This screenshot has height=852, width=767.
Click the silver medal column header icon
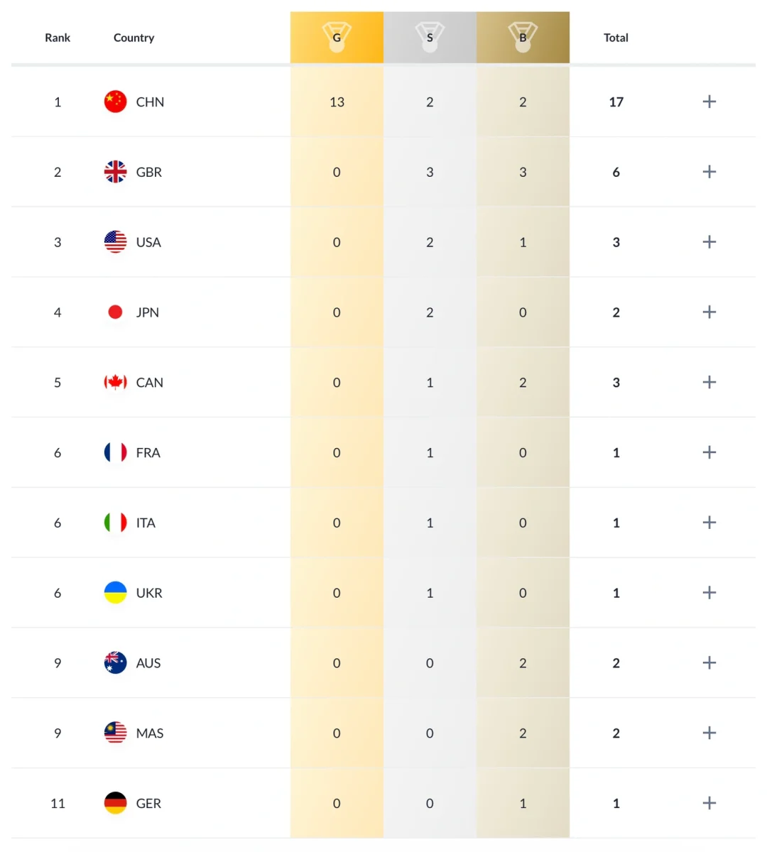tap(430, 37)
